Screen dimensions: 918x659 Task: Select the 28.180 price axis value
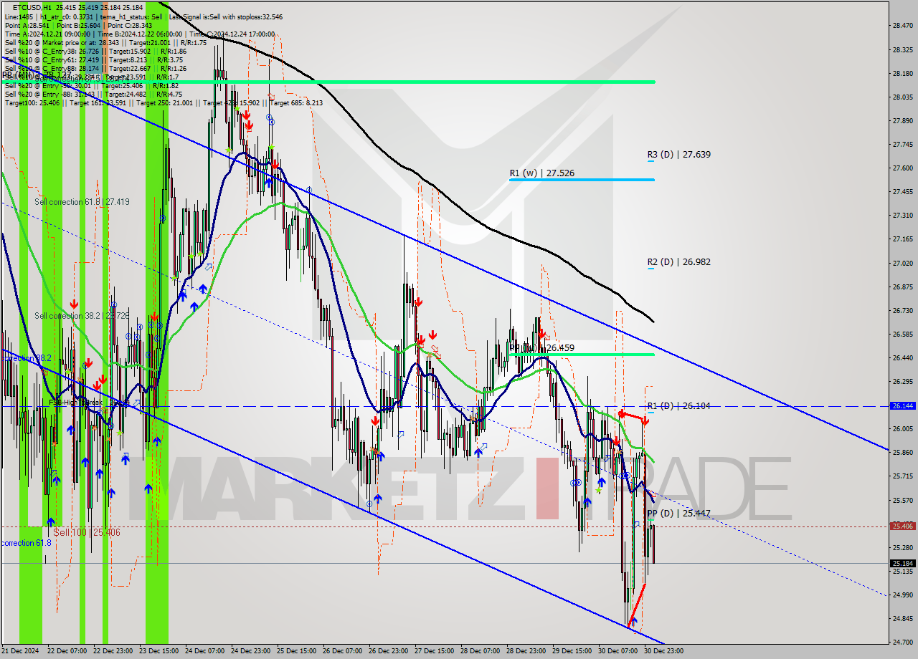pos(902,73)
